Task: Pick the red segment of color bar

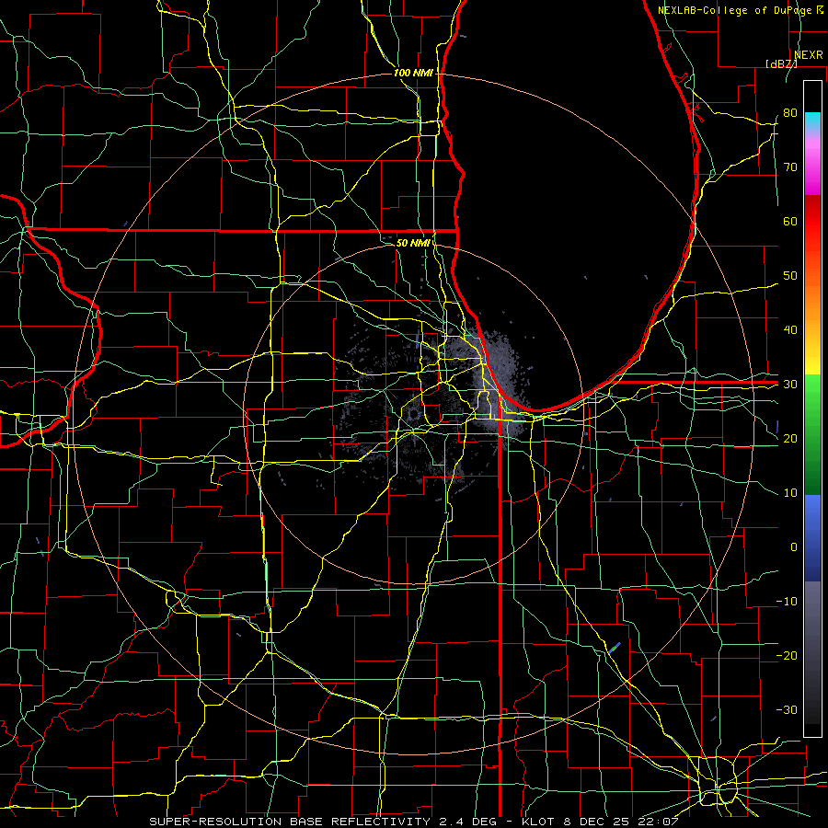Action: [812, 222]
